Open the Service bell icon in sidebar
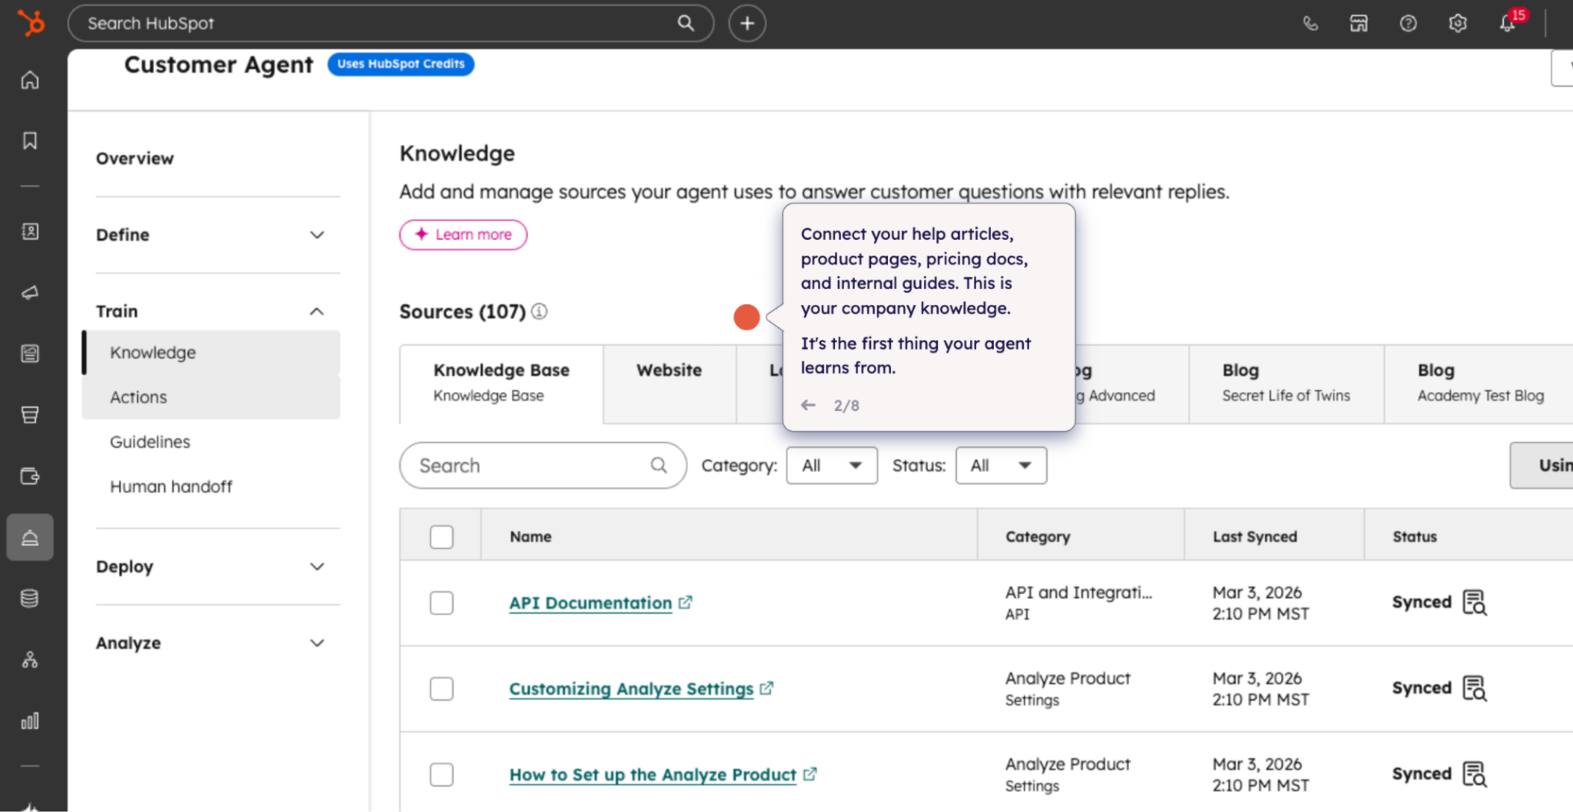Image resolution: width=1573 pixels, height=812 pixels. [30, 537]
